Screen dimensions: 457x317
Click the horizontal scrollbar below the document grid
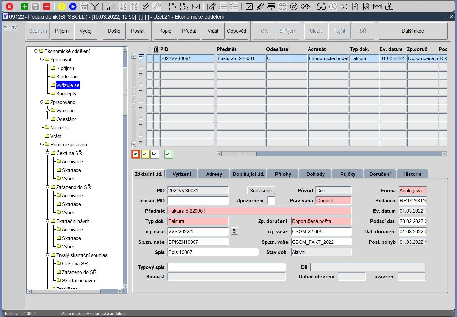pos(332,154)
